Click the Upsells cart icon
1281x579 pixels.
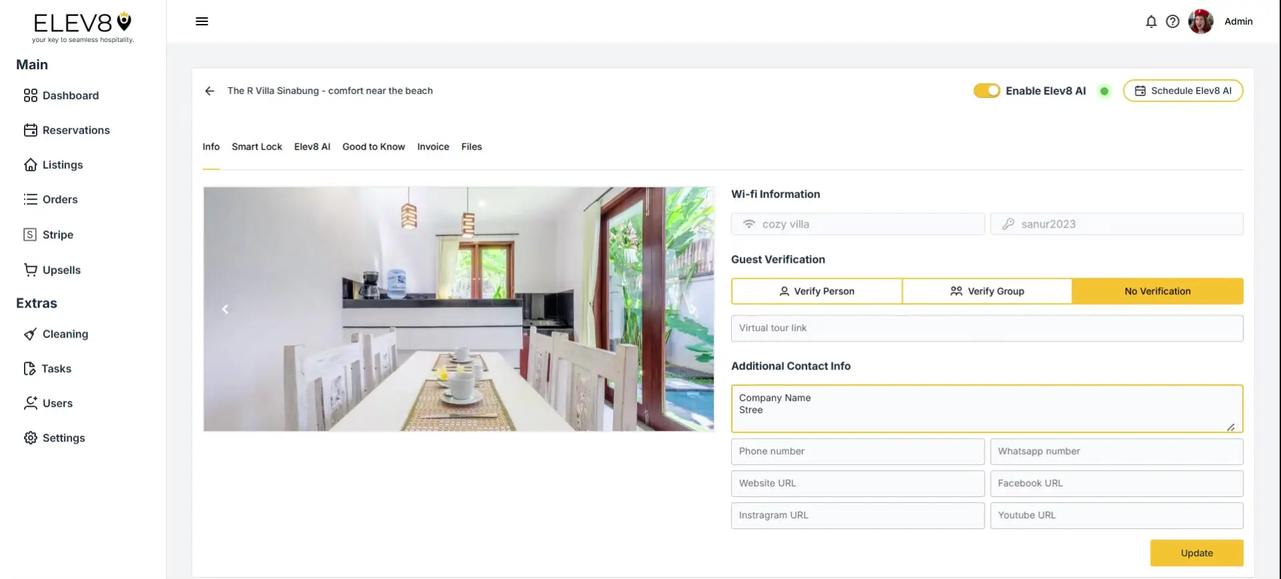(30, 269)
